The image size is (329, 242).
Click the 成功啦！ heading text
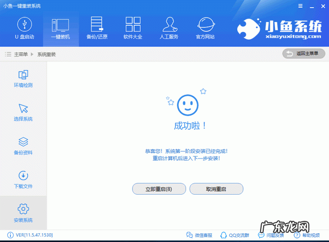coord(190,126)
